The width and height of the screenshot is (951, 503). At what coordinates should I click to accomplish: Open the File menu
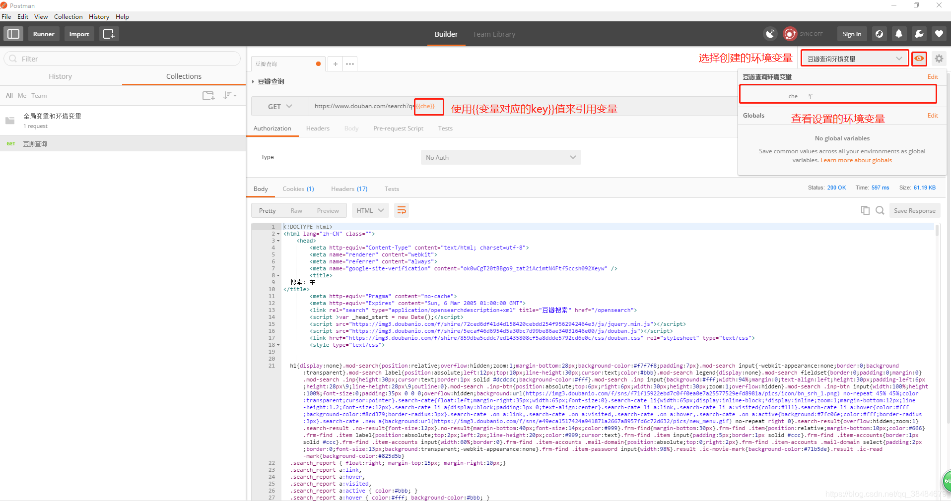[x=6, y=16]
